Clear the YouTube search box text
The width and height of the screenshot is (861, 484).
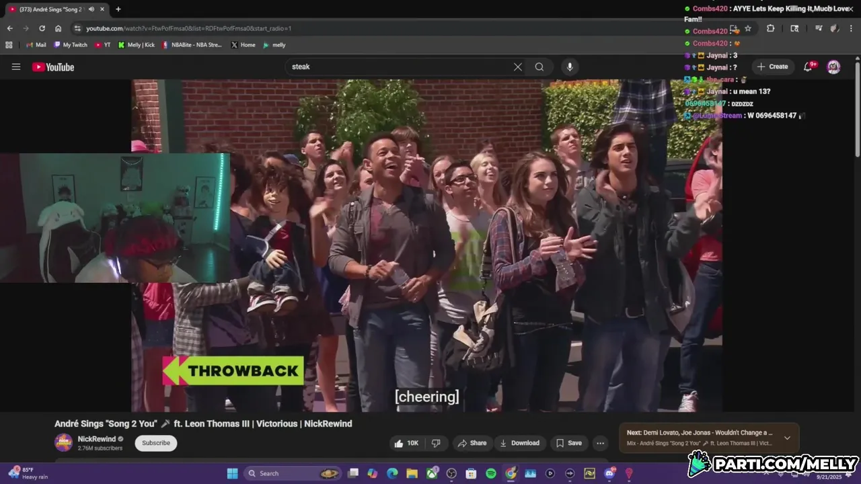tap(517, 67)
